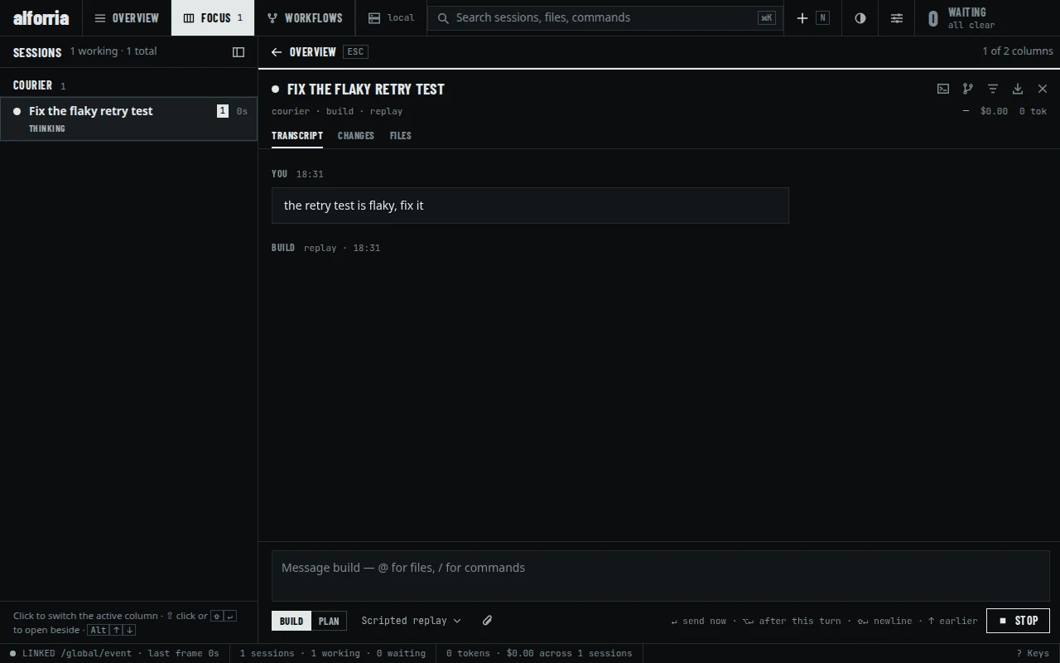
Task: Click the Stop button
Action: click(x=1018, y=621)
